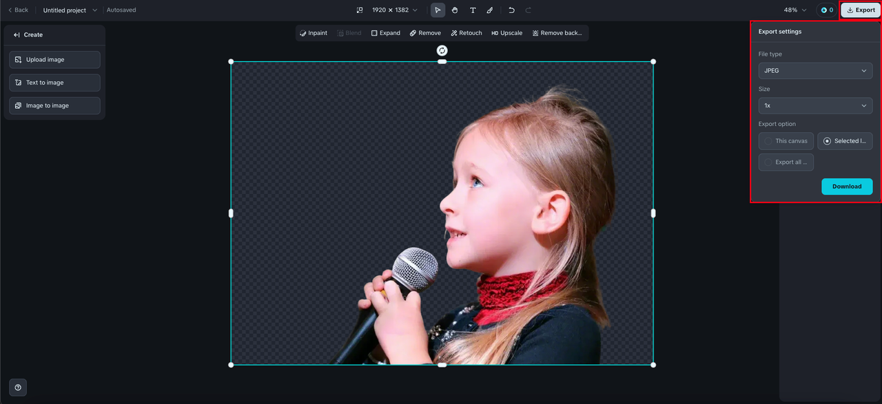882x404 pixels.
Task: Click the Download button
Action: (x=847, y=187)
